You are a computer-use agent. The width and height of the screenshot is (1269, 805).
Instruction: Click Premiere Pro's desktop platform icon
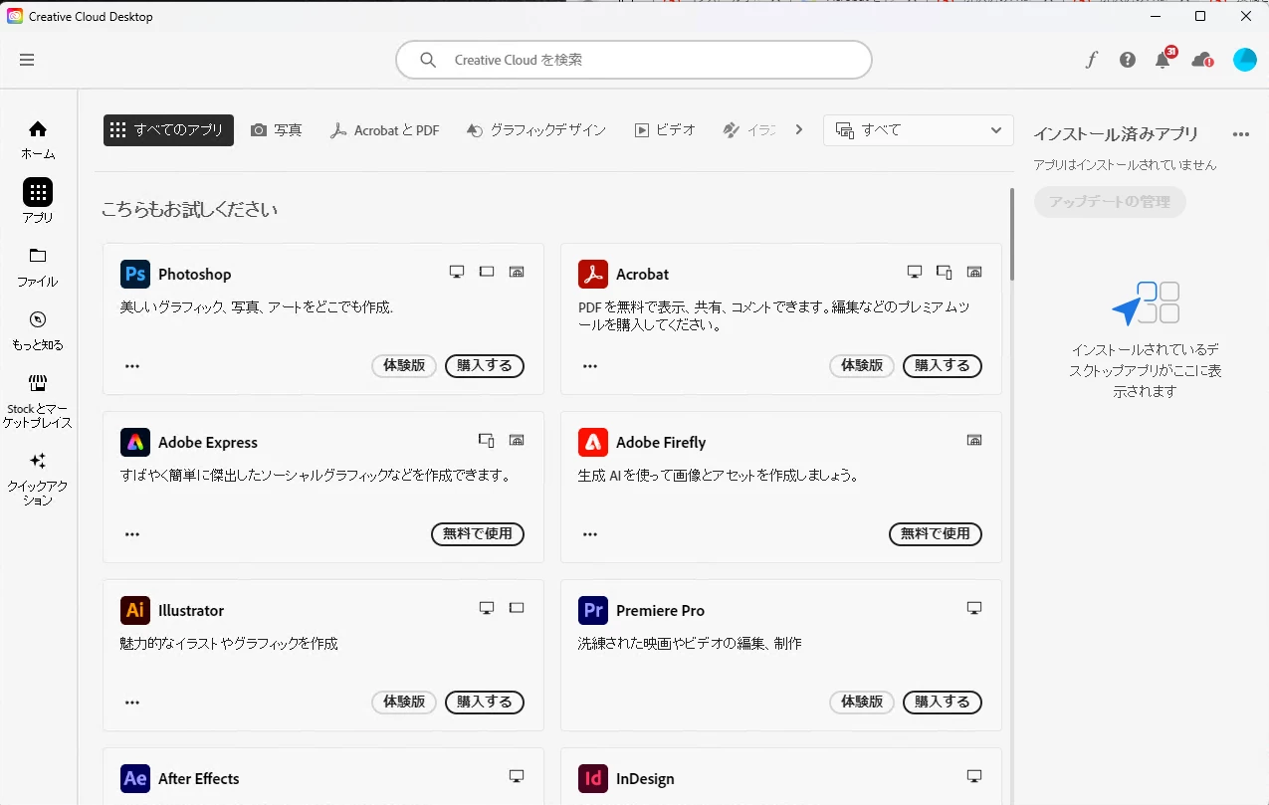(974, 608)
